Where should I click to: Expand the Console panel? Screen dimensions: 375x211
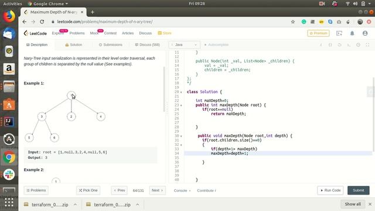tap(182, 190)
